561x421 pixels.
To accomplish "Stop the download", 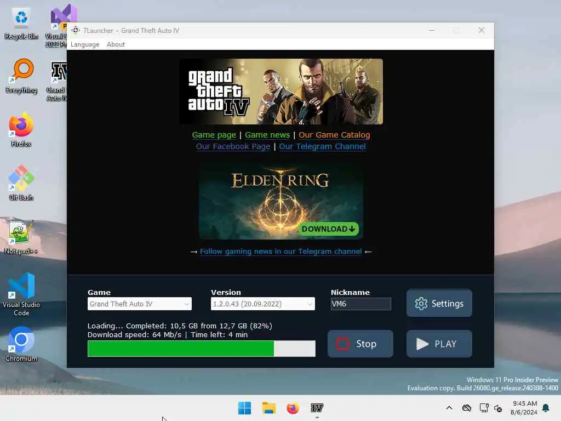I will pyautogui.click(x=360, y=344).
